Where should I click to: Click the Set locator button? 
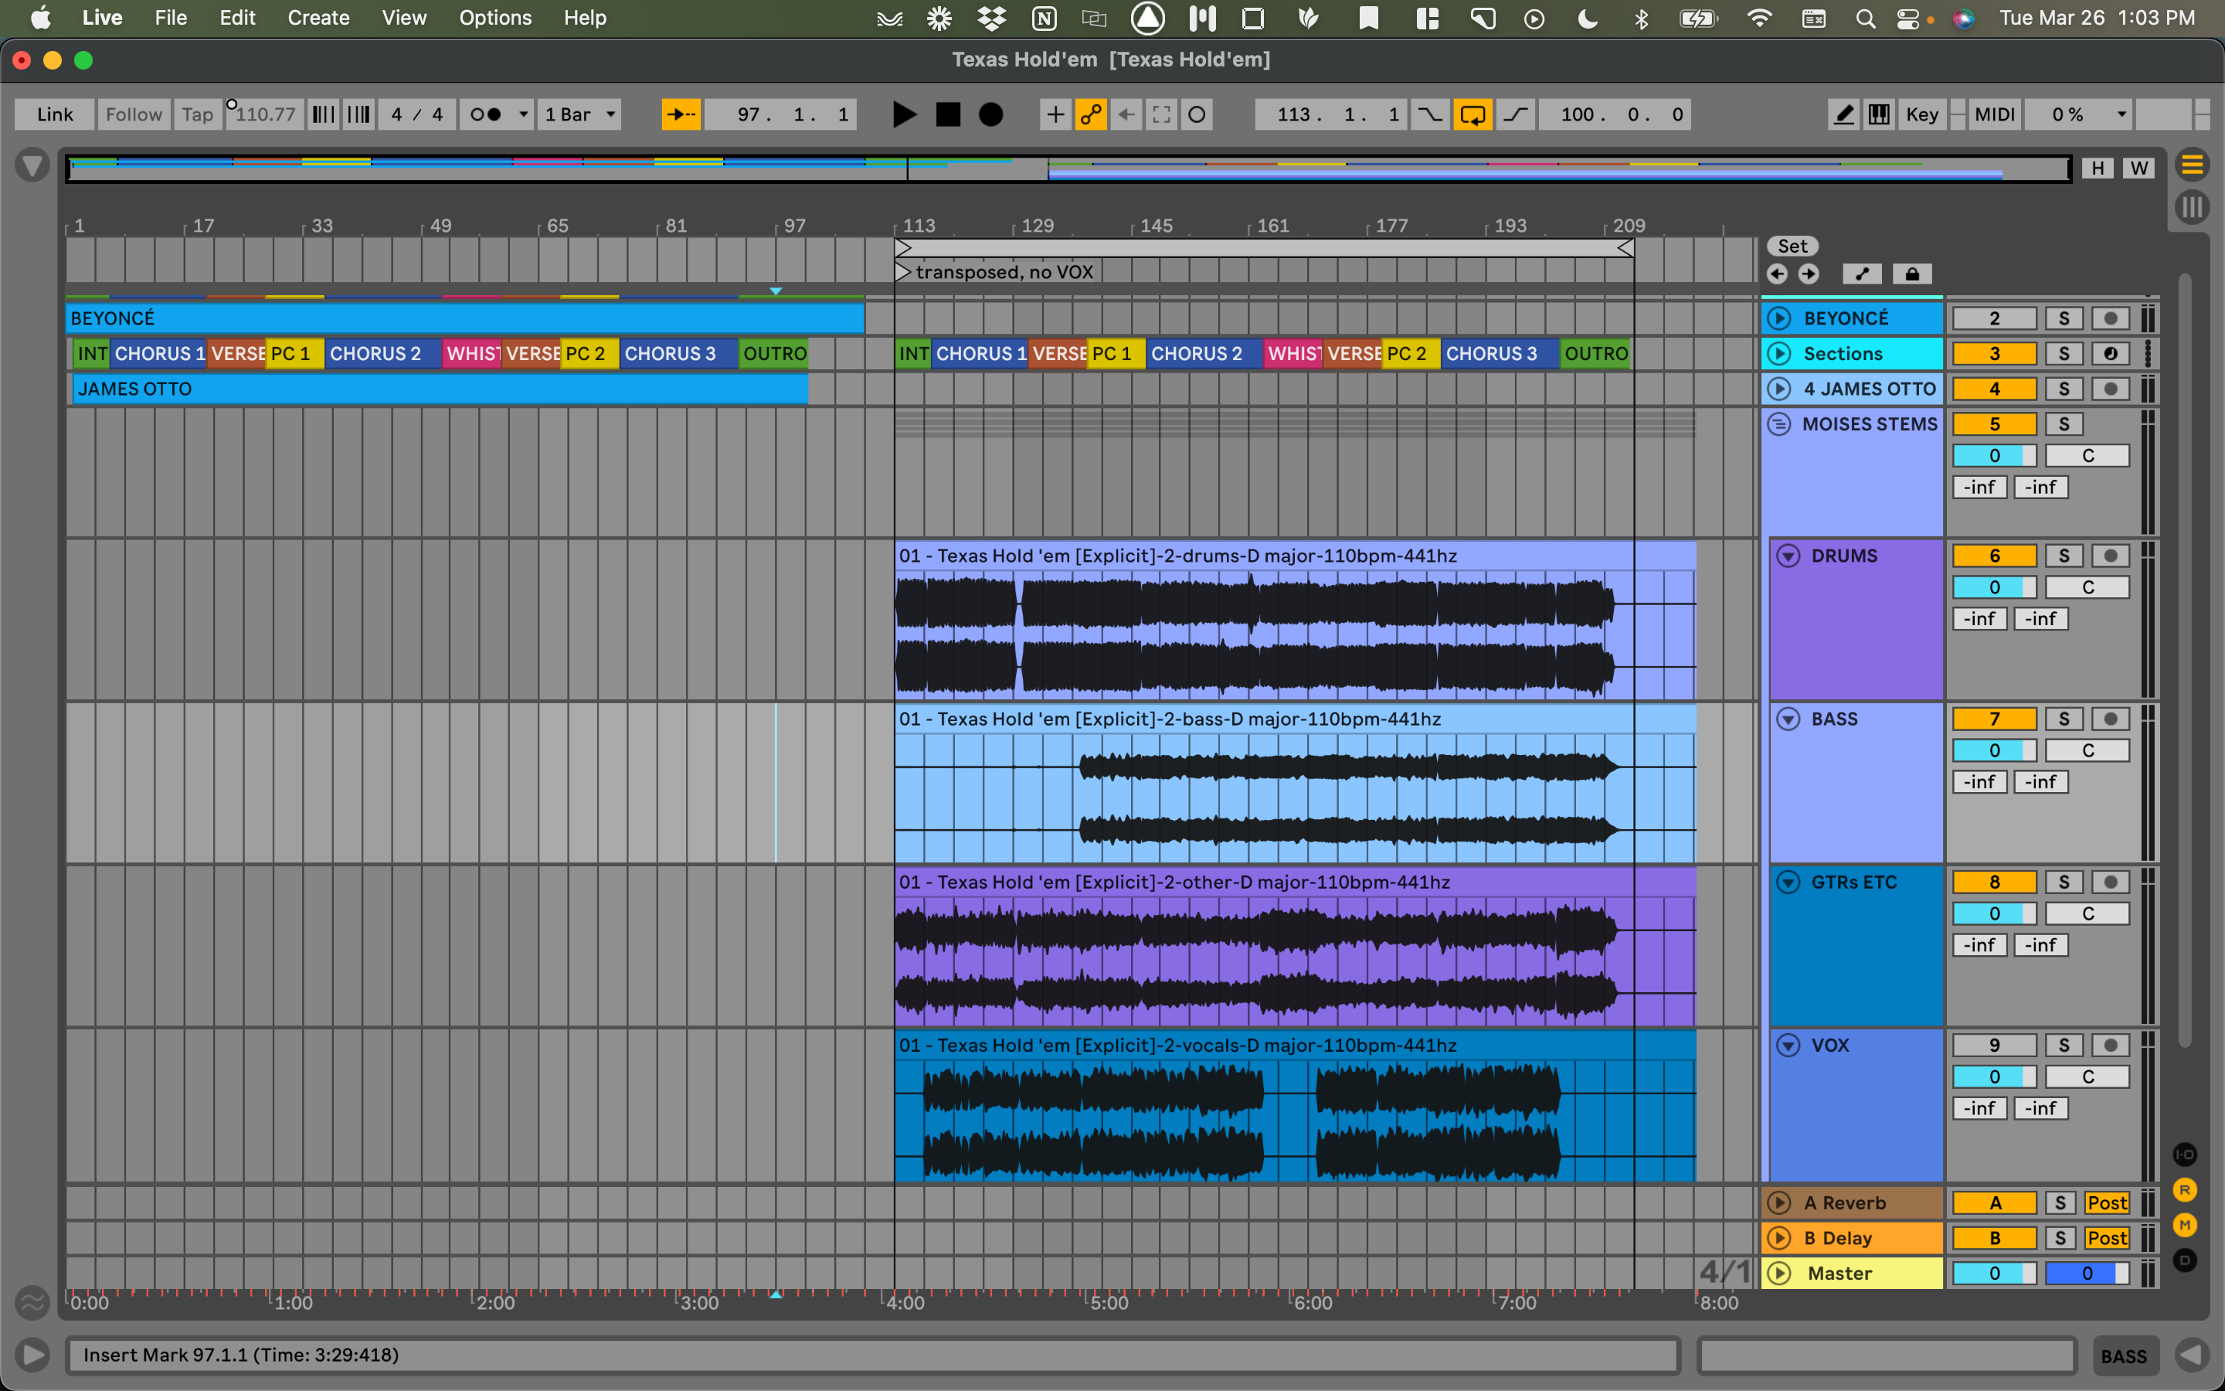click(x=1792, y=246)
